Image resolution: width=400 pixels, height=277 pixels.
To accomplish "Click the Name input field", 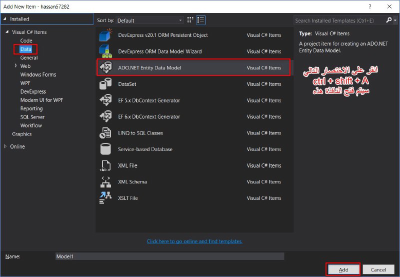I will click(x=169, y=256).
